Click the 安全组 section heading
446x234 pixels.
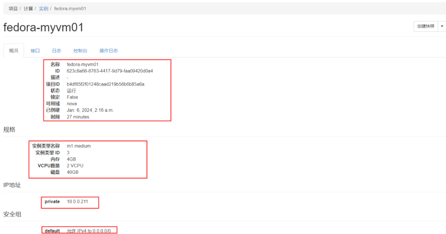pos(12,214)
